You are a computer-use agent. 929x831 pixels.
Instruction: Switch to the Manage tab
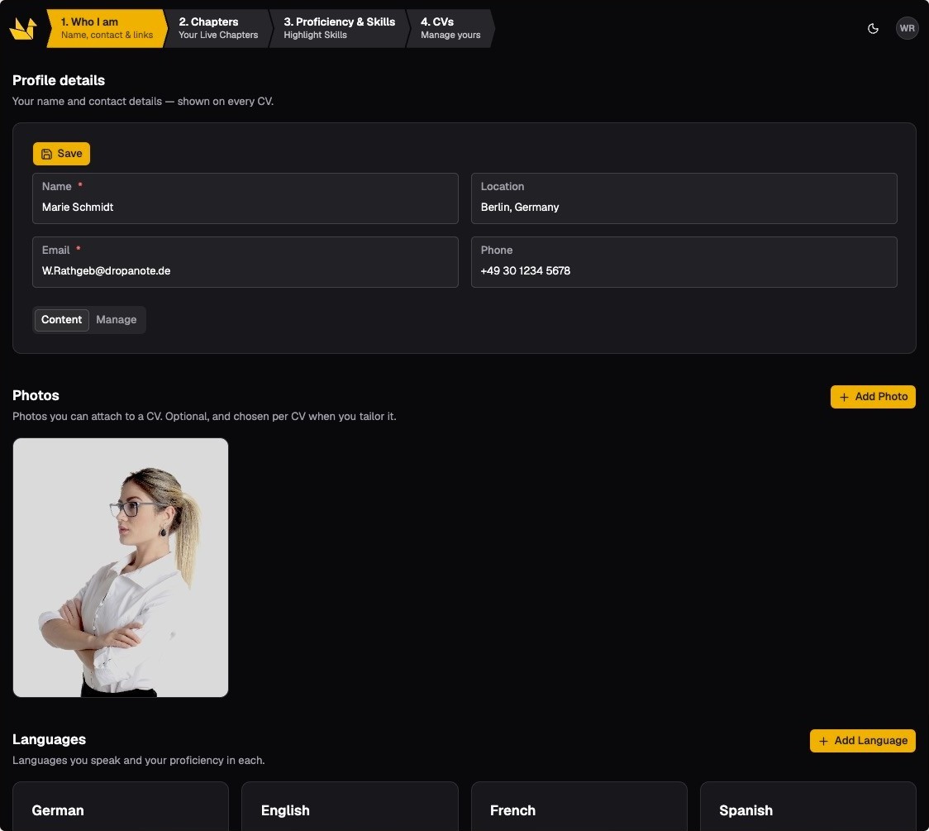pyautogui.click(x=116, y=320)
